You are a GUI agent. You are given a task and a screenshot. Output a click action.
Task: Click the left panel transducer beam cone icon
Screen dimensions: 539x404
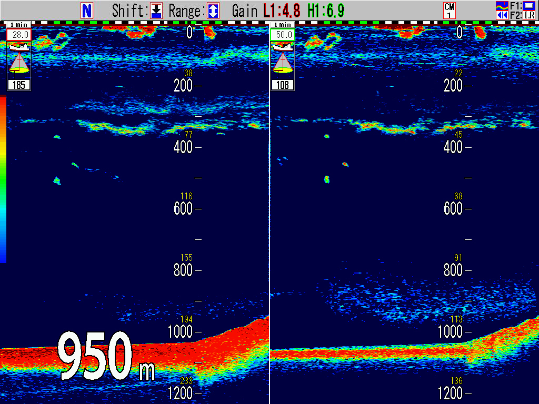19,63
